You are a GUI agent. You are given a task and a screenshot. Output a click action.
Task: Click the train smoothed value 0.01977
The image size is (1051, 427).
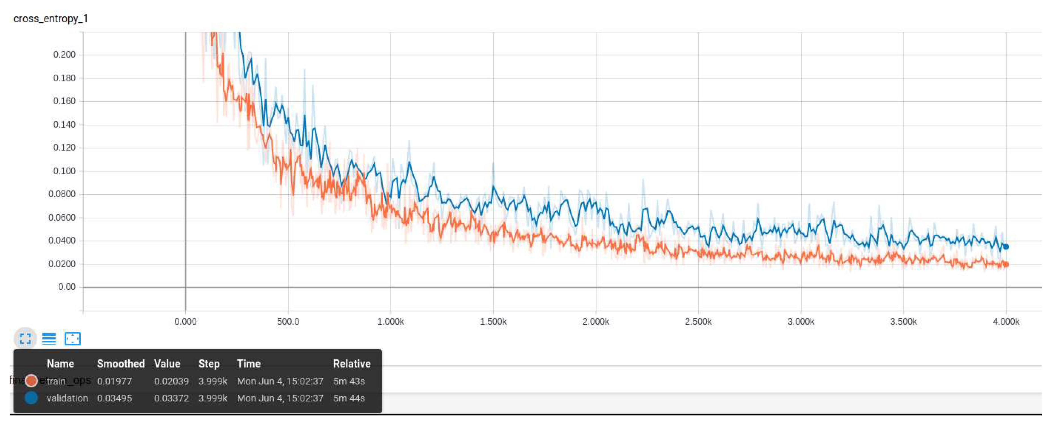[115, 381]
